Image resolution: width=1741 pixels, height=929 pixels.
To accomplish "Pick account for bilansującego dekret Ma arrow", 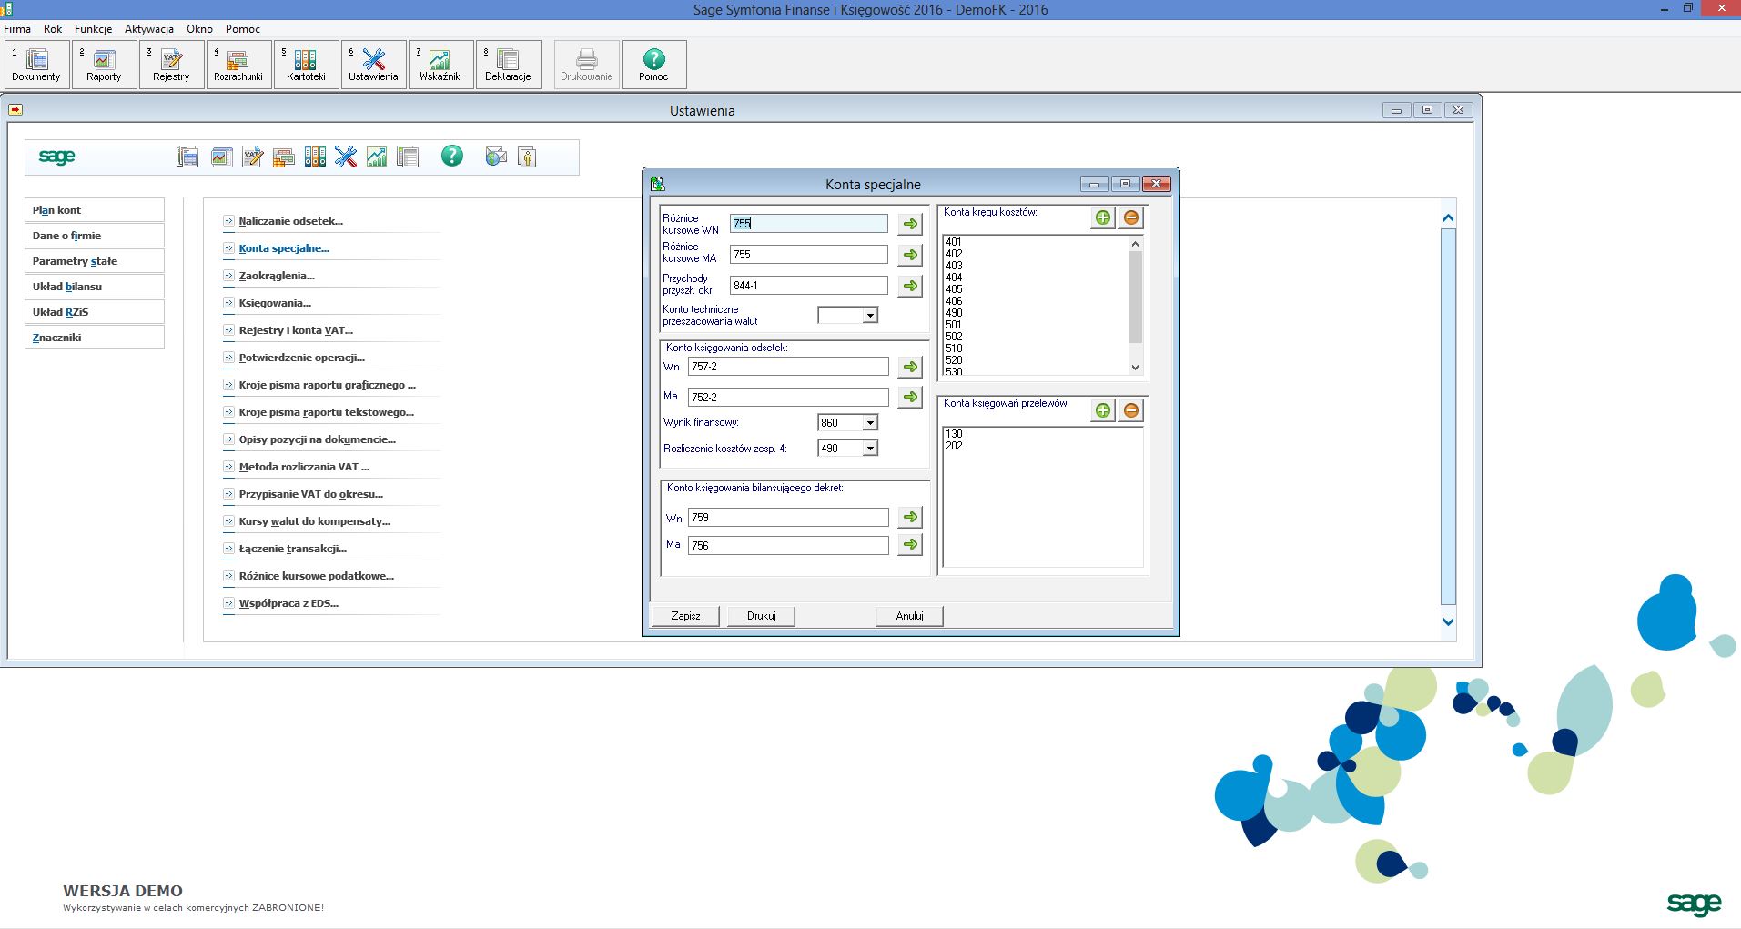I will [909, 545].
